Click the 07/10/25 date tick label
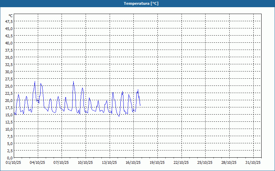Viewport: 275px width, 171px height. [62, 162]
